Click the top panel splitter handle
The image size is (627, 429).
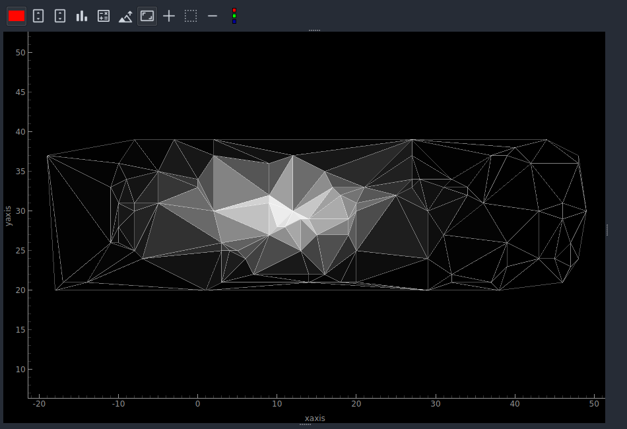(x=314, y=30)
